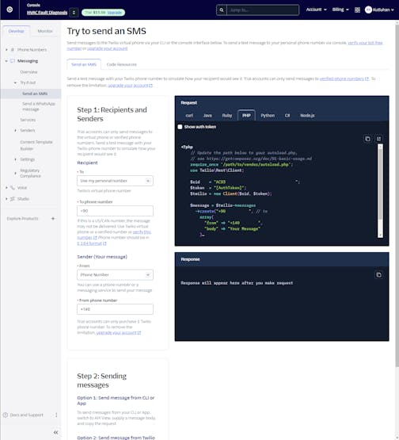
Task: Click the Upgrade link in trial badge
Action: click(114, 13)
